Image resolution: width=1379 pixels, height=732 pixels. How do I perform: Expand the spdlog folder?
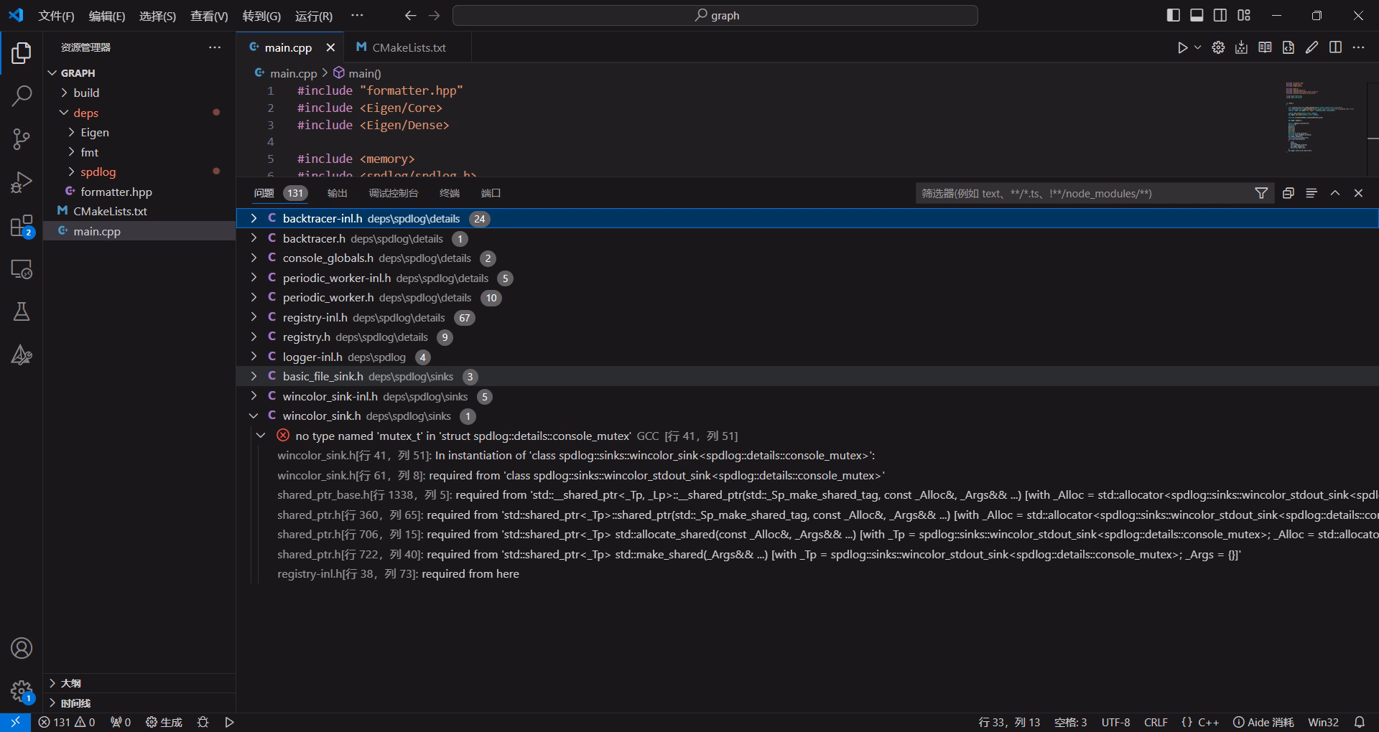pyautogui.click(x=139, y=172)
